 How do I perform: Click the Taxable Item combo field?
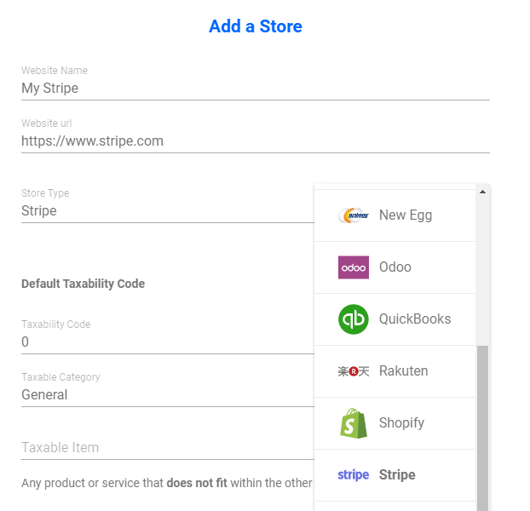click(168, 447)
